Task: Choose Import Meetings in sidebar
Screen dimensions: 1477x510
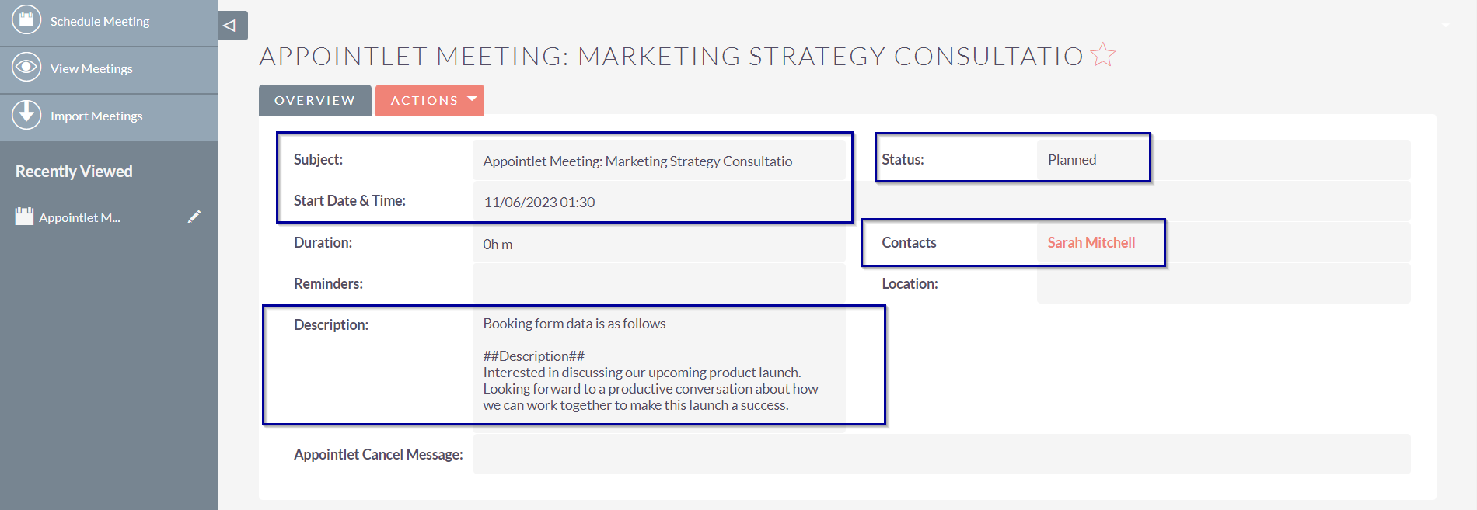Action: 96,116
